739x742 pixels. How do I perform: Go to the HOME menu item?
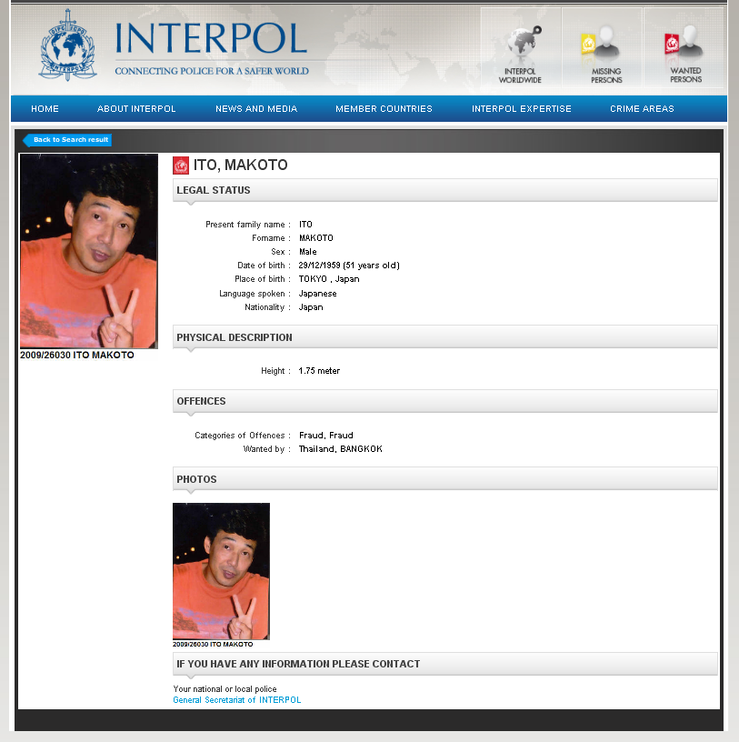(x=45, y=109)
